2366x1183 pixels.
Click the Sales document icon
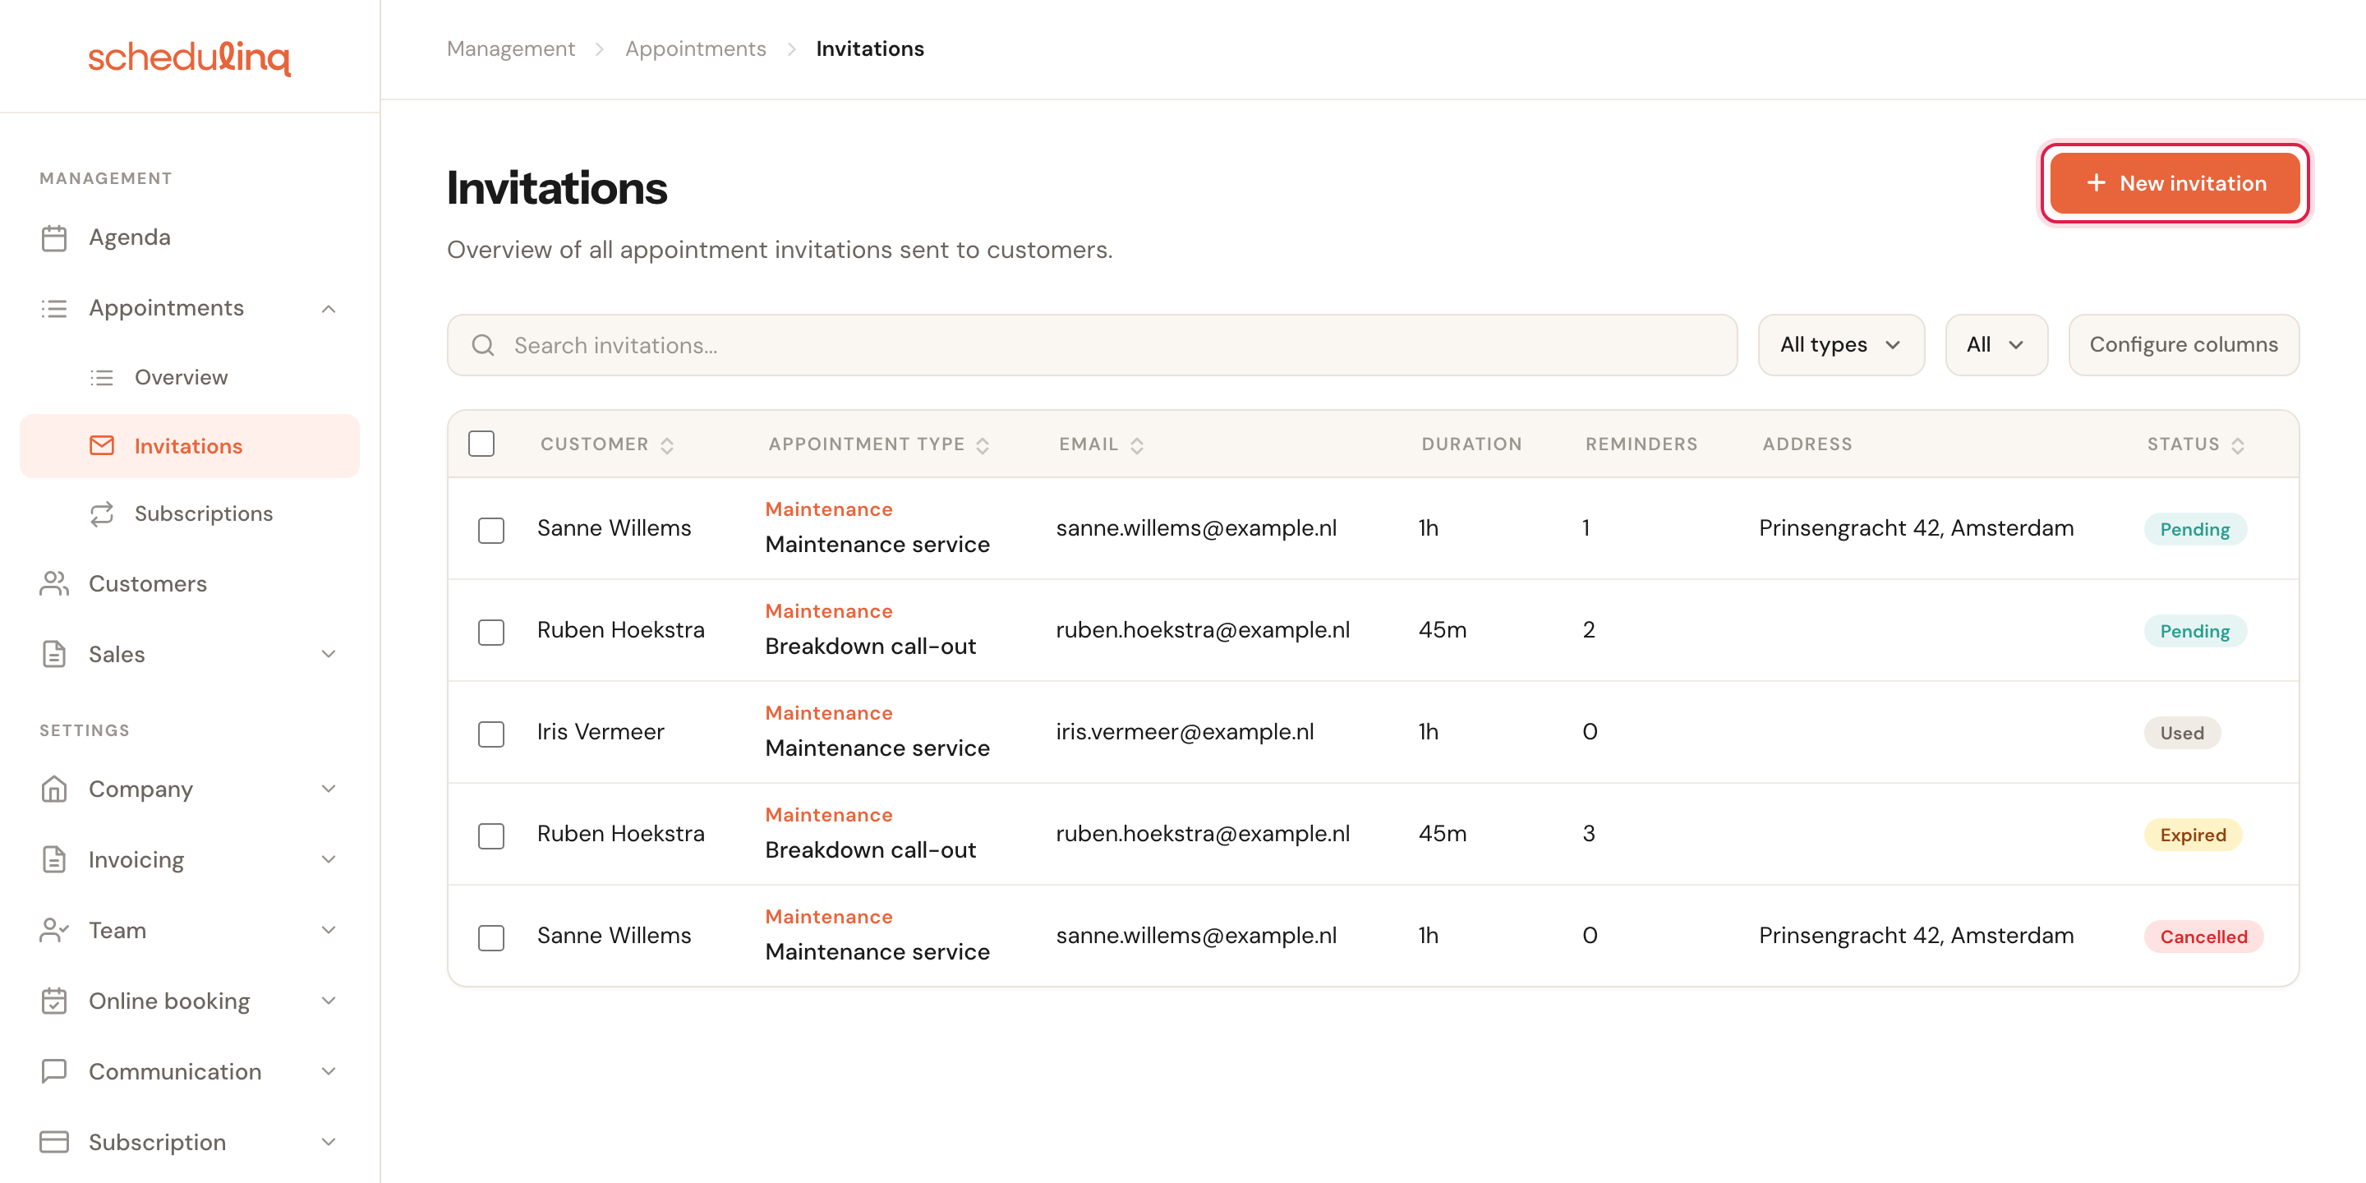coord(54,654)
